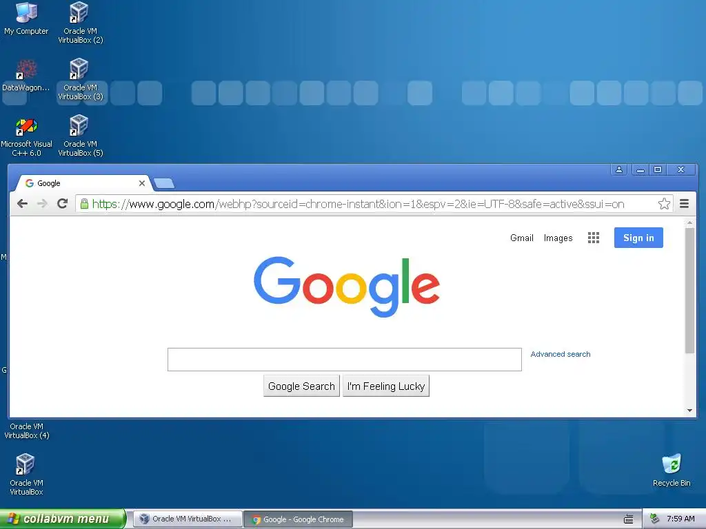Screen dimensions: 706x529
Task: Go back in Chrome history
Action: [x=23, y=204]
